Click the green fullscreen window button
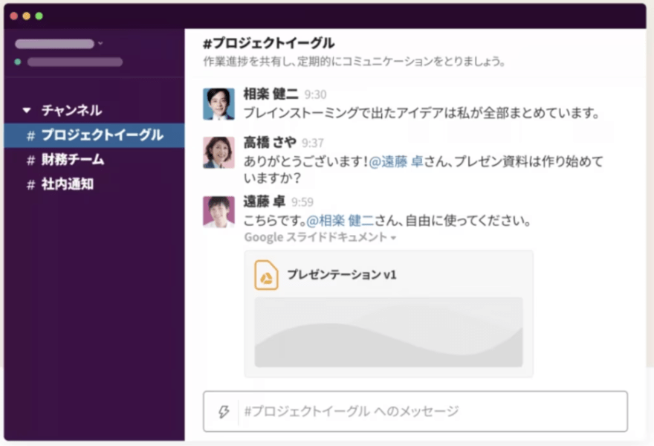Screen dimensions: 654x446 [39, 16]
